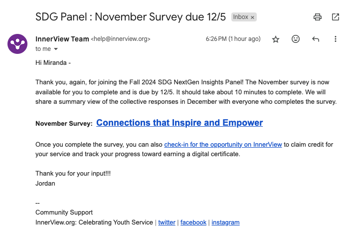Remove the Inbox label via its x
This screenshot has width=347, height=232.
[x=253, y=17]
